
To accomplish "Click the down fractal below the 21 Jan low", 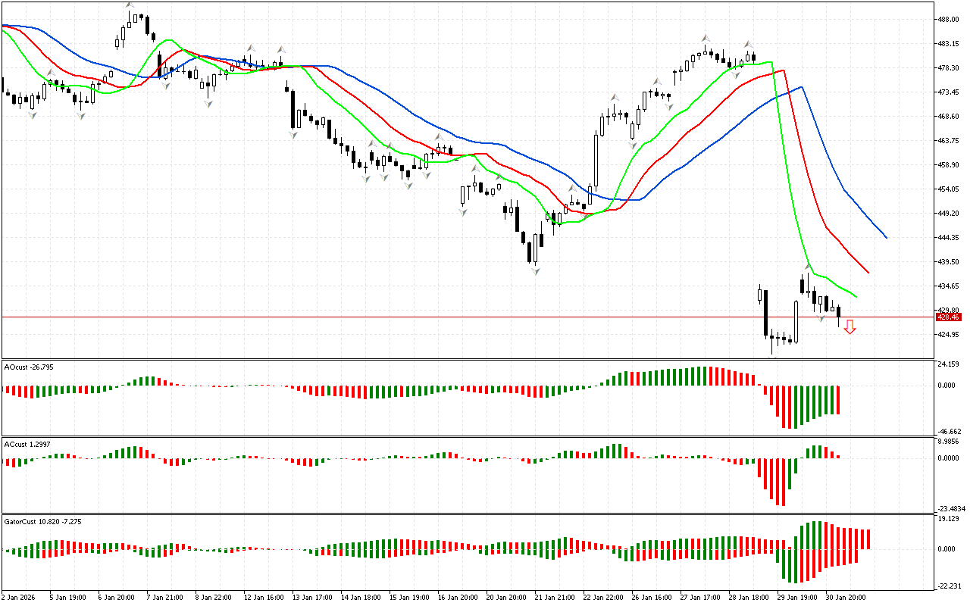I will click(x=535, y=270).
